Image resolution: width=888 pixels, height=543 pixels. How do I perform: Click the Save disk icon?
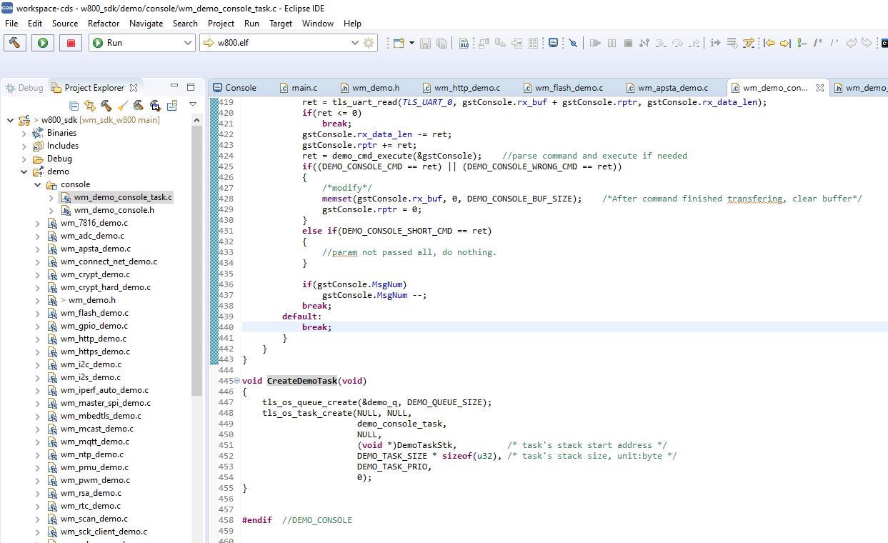[425, 43]
